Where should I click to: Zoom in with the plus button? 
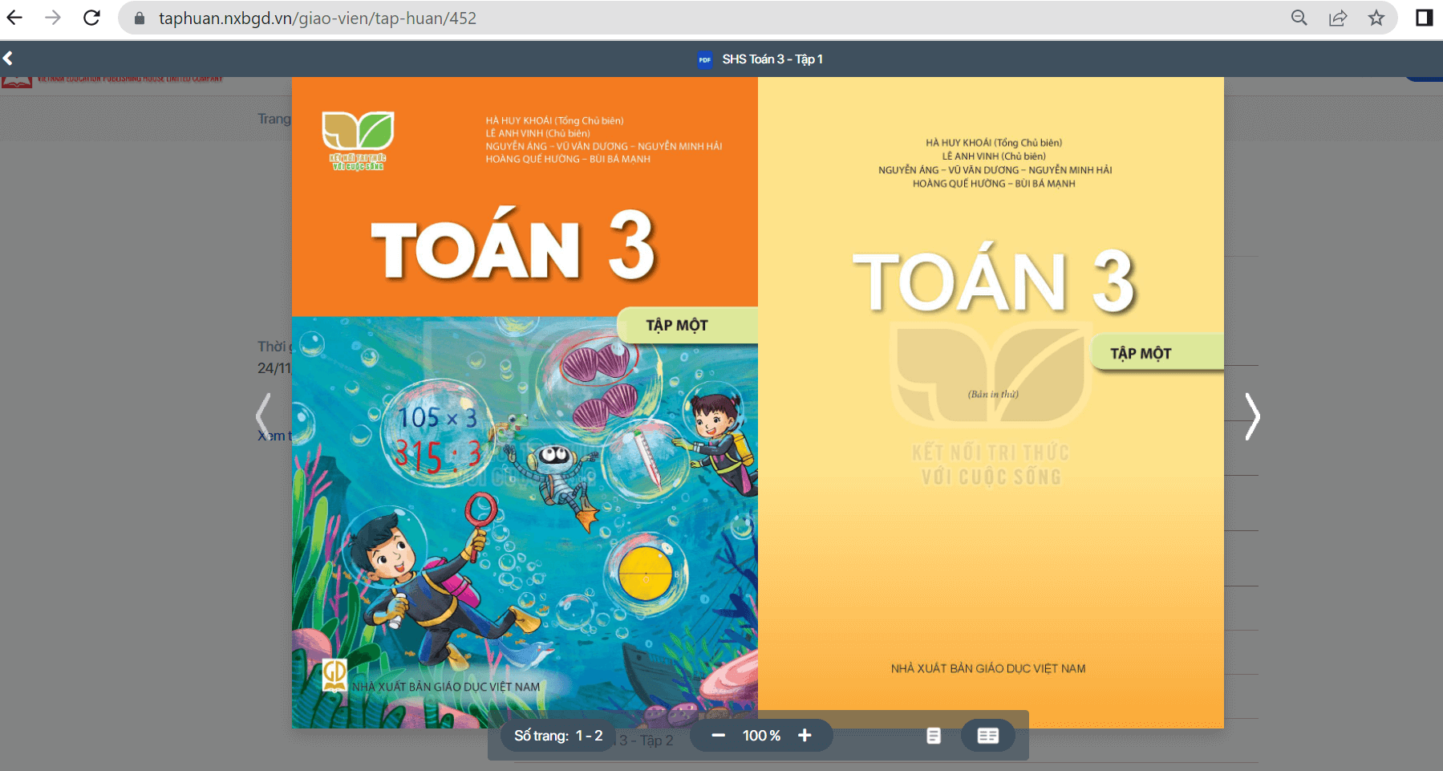coord(805,736)
